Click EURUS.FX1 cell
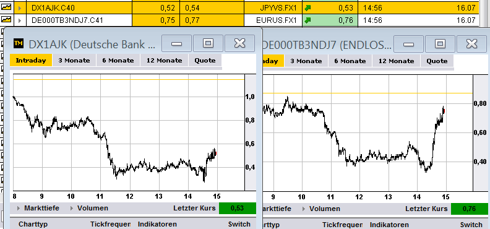Screen dimensions: 490x229 273,20
